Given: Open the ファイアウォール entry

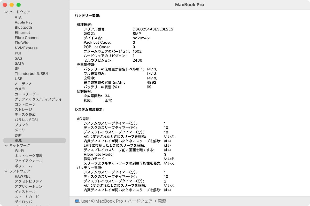Looking at the screenshot, I should 28,161.
